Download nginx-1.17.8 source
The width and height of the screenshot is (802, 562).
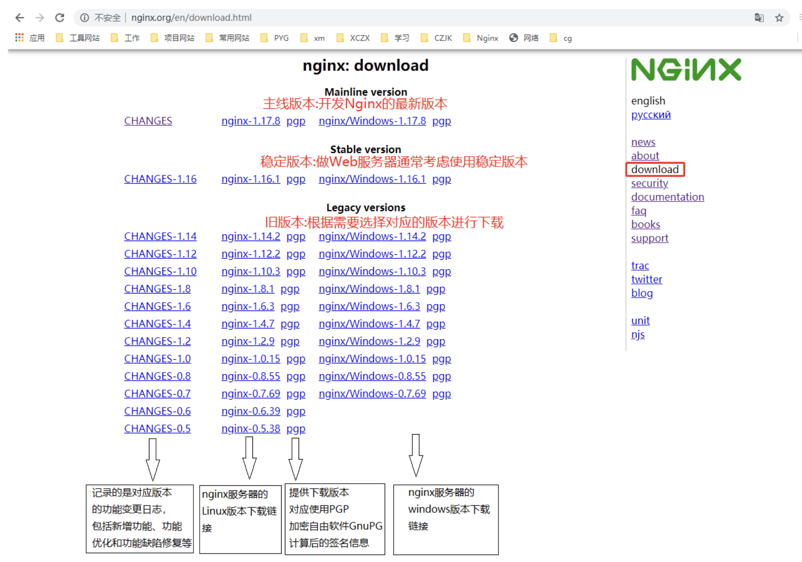(x=251, y=121)
